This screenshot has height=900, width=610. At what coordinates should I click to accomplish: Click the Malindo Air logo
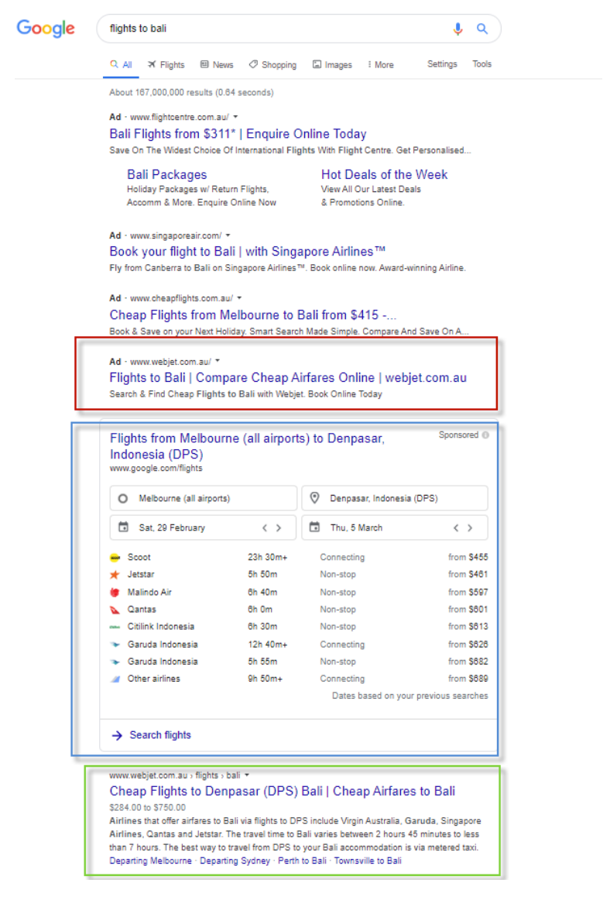(115, 593)
